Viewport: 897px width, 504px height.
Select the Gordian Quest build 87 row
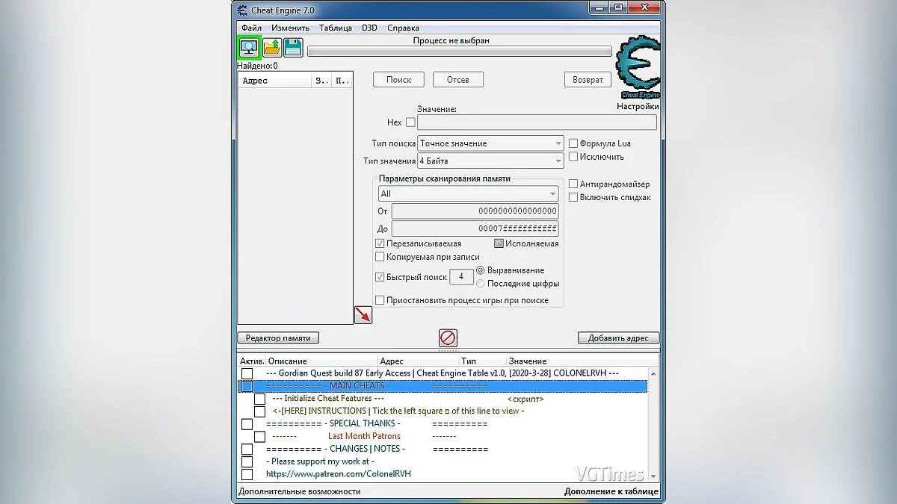[443, 373]
